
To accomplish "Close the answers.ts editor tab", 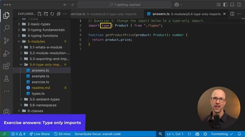I will (x=224, y=14).
